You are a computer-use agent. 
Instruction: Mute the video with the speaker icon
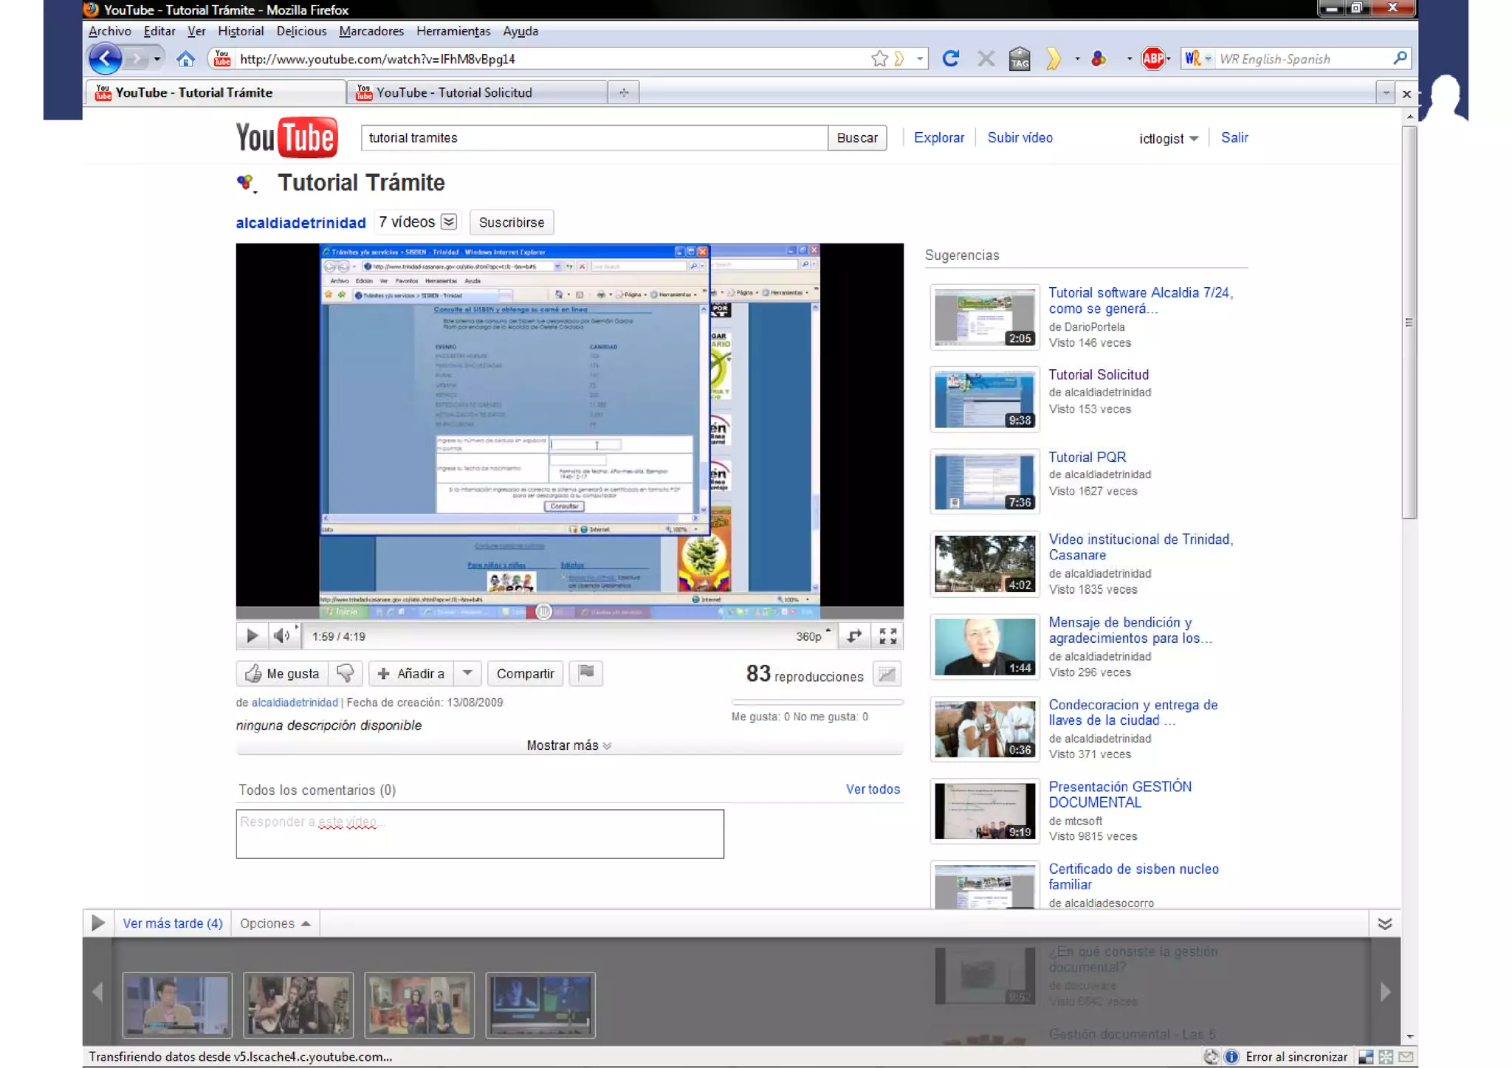click(281, 635)
